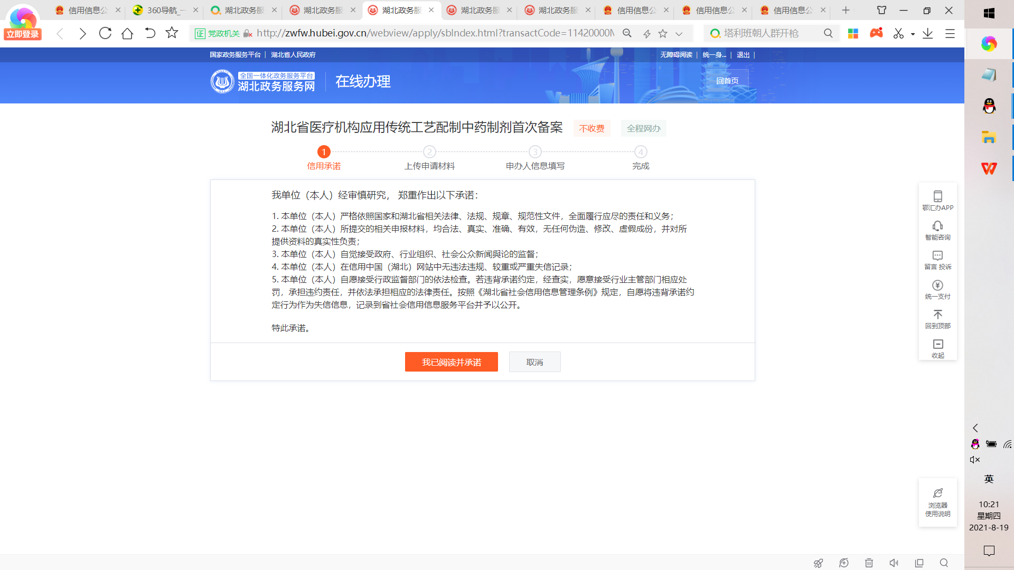Click step 2 上传申请材料 progress marker
Viewport: 1014px width, 570px height.
[429, 152]
